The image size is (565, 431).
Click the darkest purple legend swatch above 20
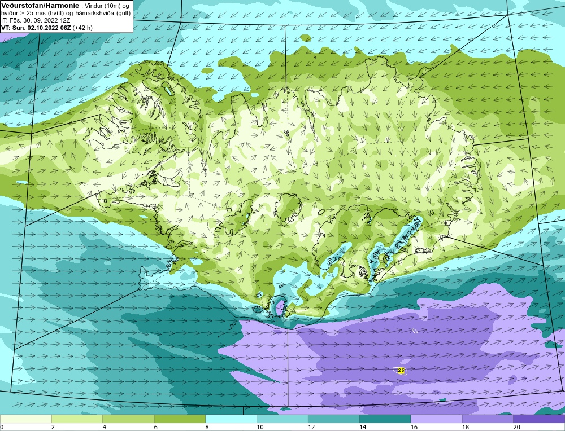click(539, 419)
